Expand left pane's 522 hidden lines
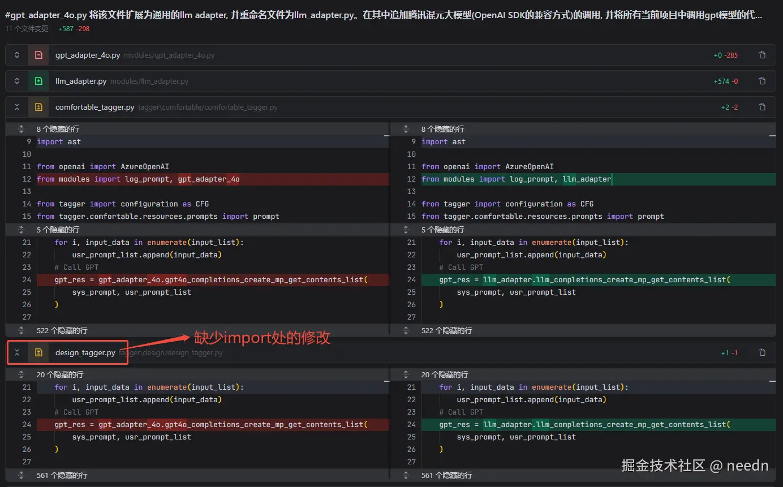Viewport: 783px width, 487px height. (21, 330)
